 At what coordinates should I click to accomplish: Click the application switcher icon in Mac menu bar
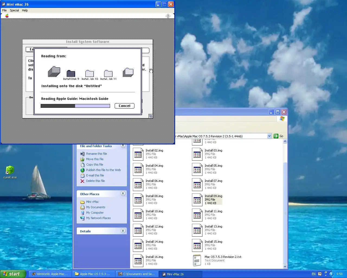coord(168,16)
